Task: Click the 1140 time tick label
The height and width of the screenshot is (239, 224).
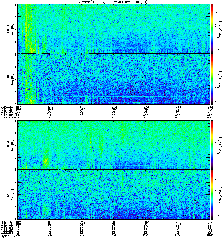Action: point(177,235)
